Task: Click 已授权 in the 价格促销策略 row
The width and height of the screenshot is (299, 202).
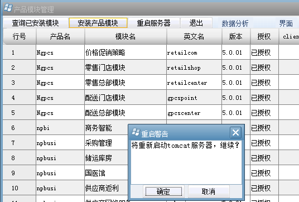Action: [x=264, y=52]
